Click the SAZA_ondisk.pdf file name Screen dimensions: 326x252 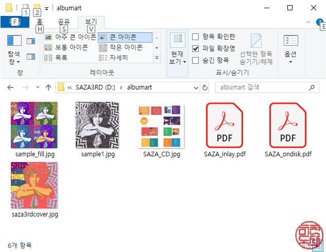pyautogui.click(x=288, y=154)
